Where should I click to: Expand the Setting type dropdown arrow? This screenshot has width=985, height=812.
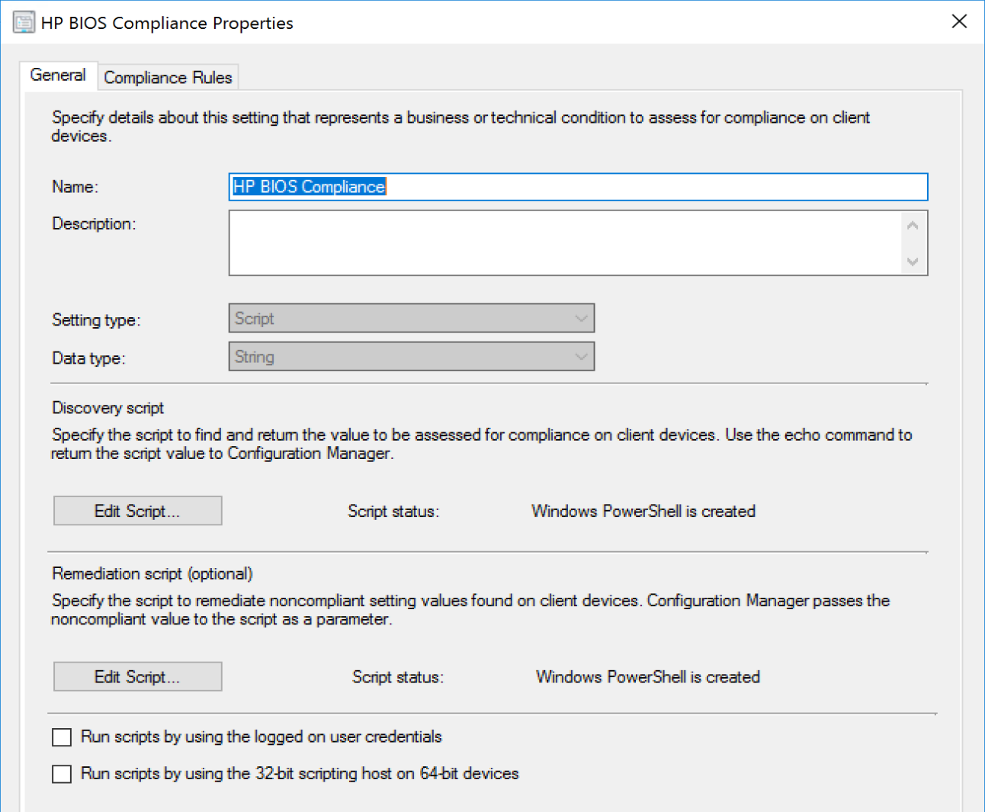pyautogui.click(x=581, y=319)
